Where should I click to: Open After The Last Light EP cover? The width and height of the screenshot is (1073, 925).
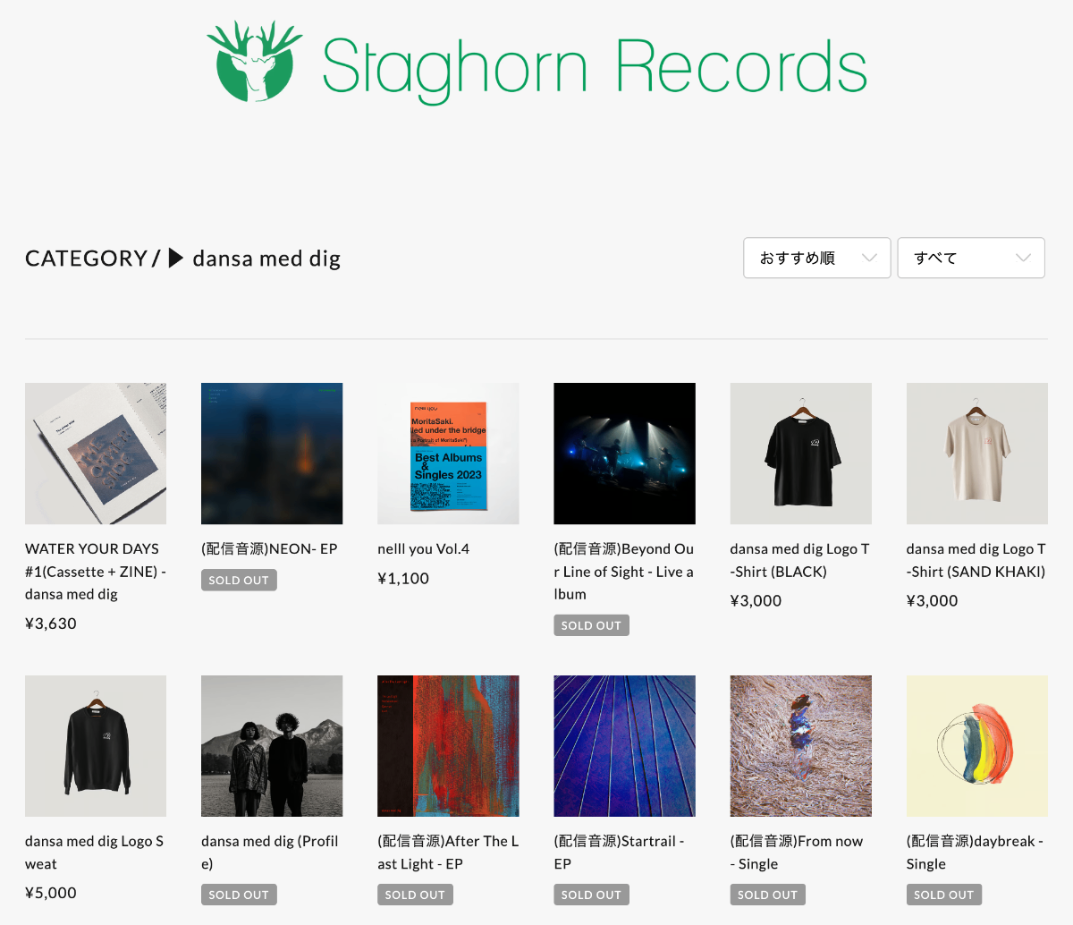click(x=448, y=746)
